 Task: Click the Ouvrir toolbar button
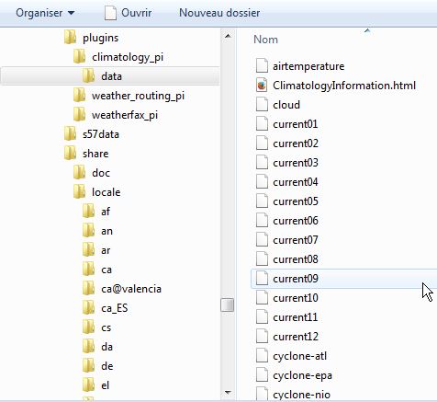128,13
